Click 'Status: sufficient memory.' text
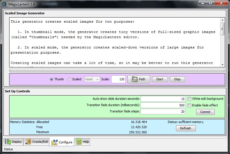This screenshot has width=230, height=154. (186, 122)
